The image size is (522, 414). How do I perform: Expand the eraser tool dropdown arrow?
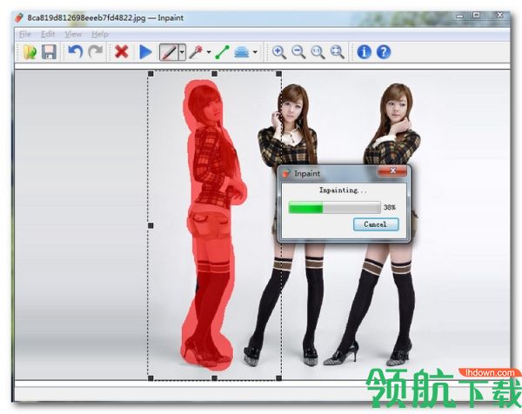click(x=255, y=52)
